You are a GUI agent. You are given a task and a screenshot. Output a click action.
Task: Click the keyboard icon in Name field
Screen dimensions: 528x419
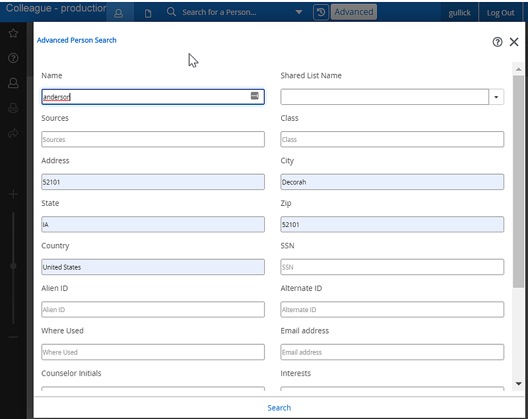(255, 96)
